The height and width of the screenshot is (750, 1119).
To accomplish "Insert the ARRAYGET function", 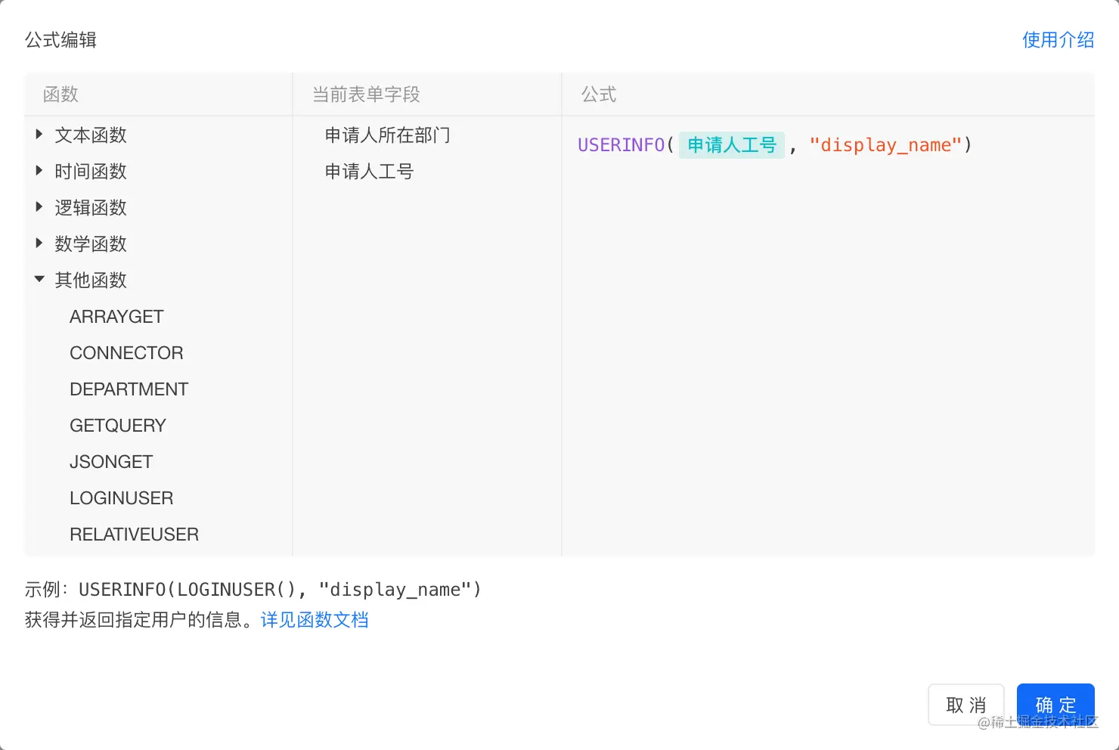I will point(116,317).
